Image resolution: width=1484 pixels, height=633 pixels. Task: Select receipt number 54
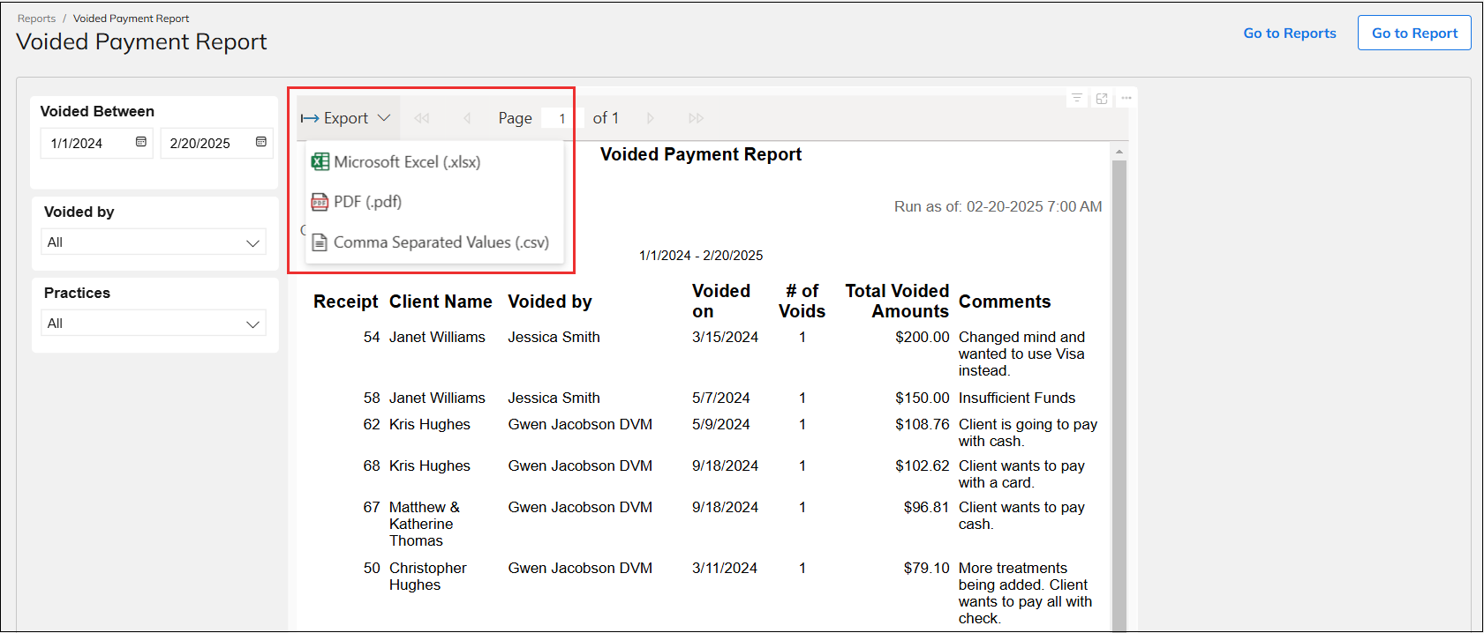click(x=372, y=338)
